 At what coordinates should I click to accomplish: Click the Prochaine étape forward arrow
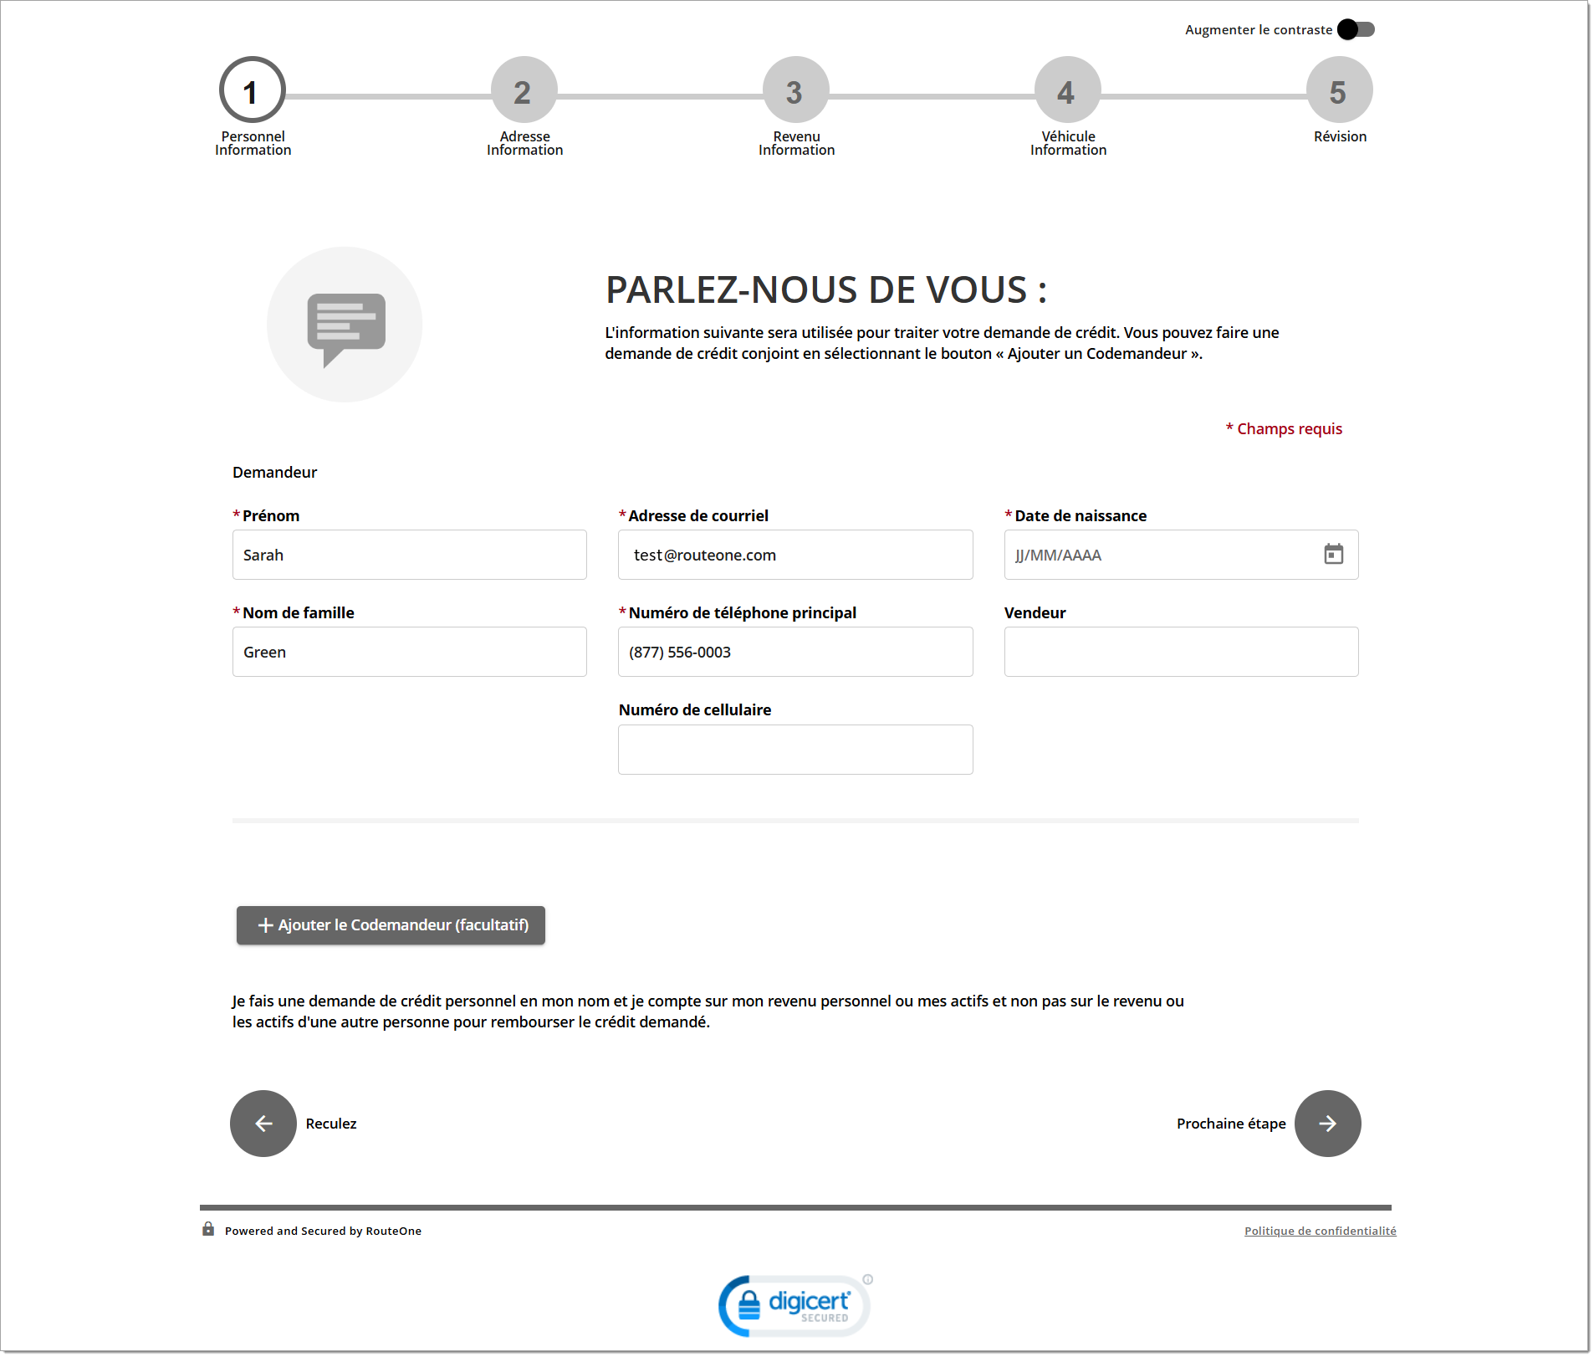(1327, 1124)
